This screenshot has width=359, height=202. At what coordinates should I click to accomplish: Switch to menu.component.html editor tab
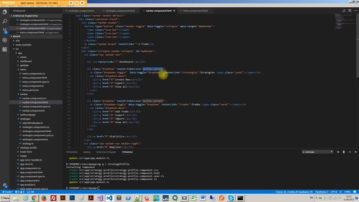click(195, 11)
